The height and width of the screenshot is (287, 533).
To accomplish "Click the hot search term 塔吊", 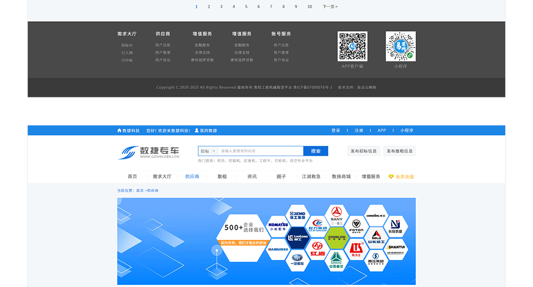I will pos(221,161).
